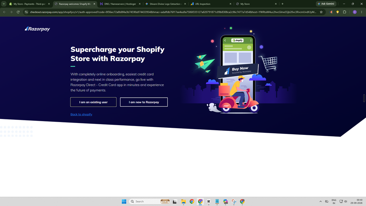The image size is (366, 206).
Task: Close the My Store - Payments tab
Action: 49,4
